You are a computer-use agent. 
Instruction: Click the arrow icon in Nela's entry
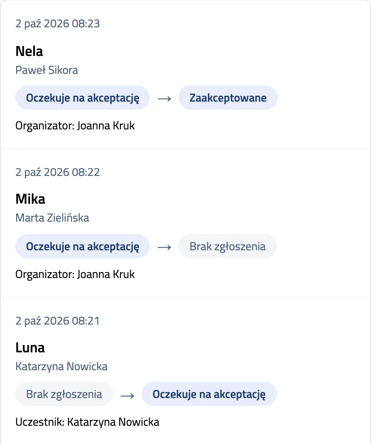(x=164, y=98)
